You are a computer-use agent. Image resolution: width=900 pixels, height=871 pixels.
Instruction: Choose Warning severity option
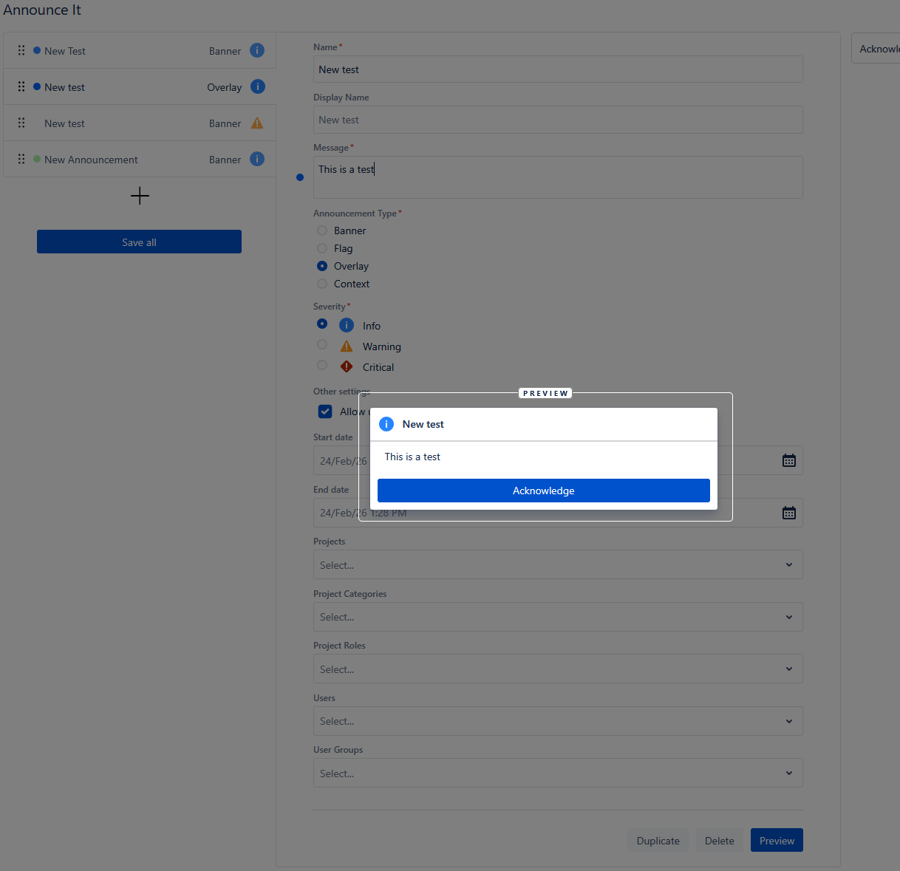(x=322, y=344)
